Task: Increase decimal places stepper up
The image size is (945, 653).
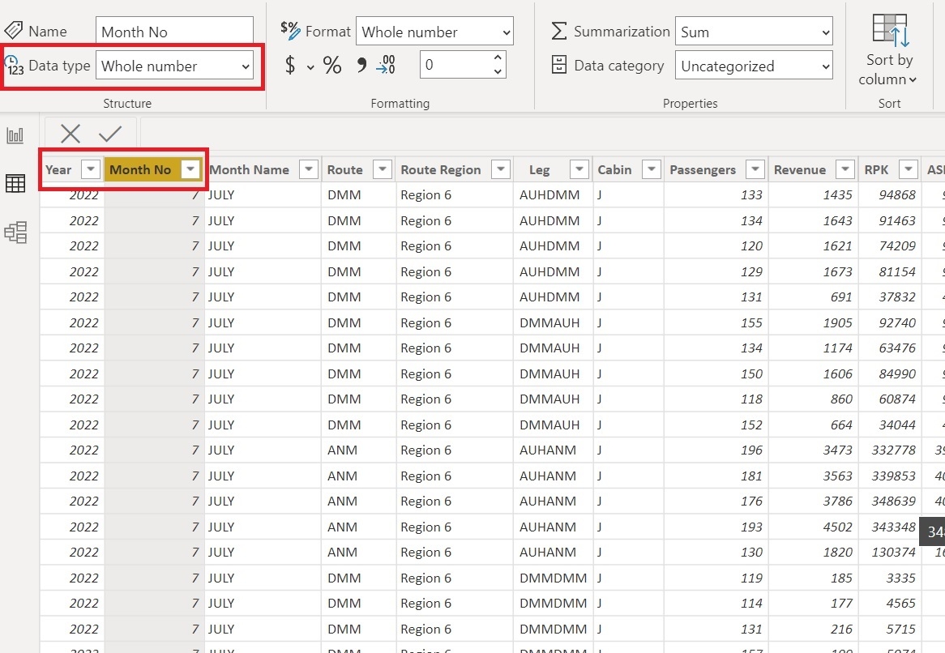Action: (497, 58)
